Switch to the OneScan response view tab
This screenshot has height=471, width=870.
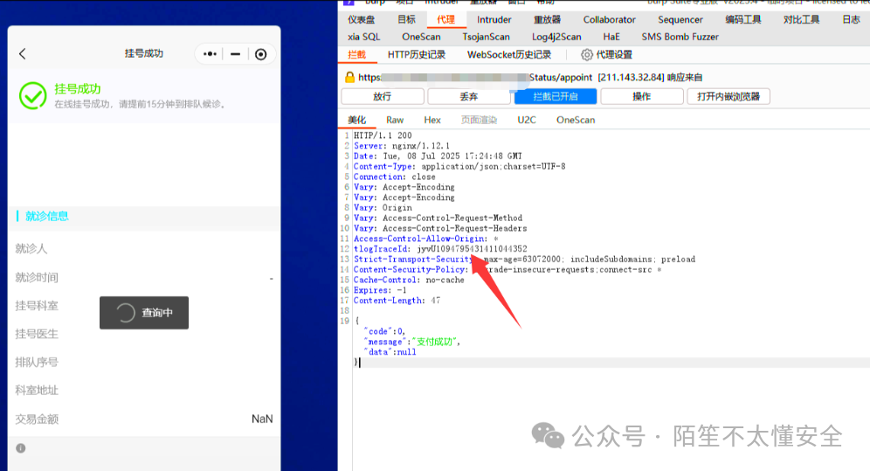(576, 120)
